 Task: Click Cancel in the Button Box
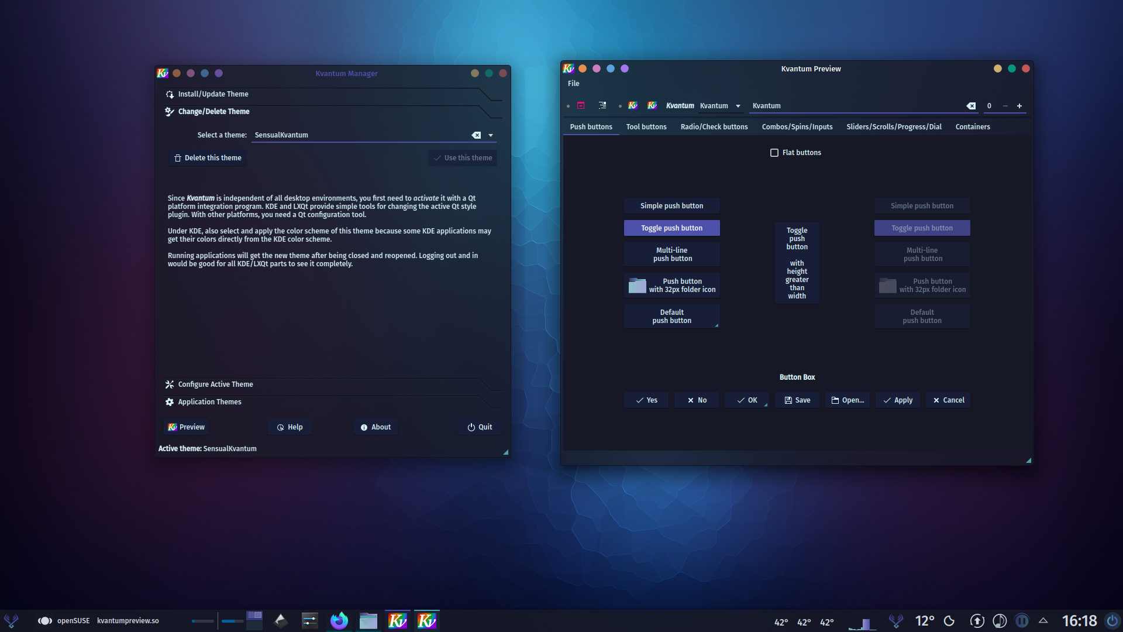pos(948,400)
